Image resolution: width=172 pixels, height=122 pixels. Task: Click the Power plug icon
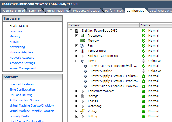click(x=82, y=61)
